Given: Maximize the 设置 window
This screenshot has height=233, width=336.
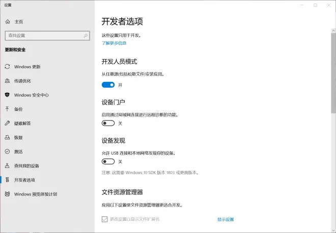Looking at the screenshot, I should 315,5.
